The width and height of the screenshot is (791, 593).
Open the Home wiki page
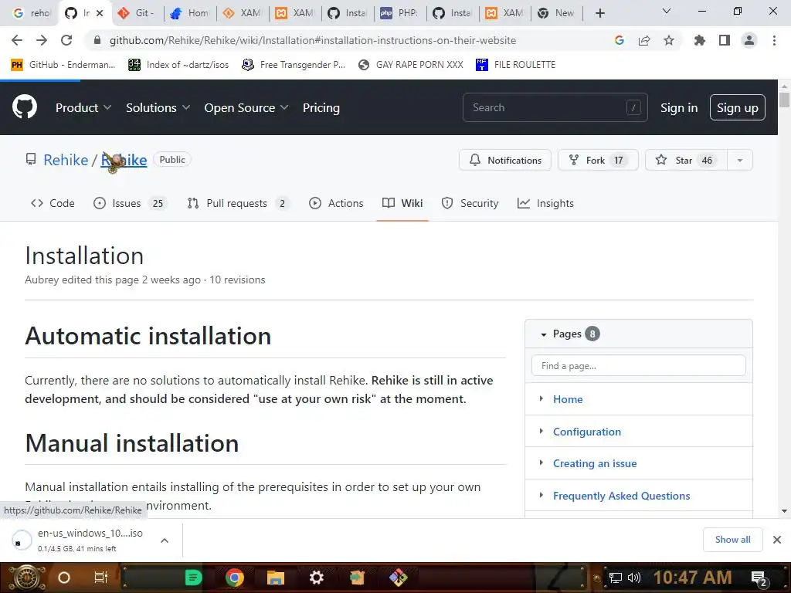pyautogui.click(x=568, y=399)
